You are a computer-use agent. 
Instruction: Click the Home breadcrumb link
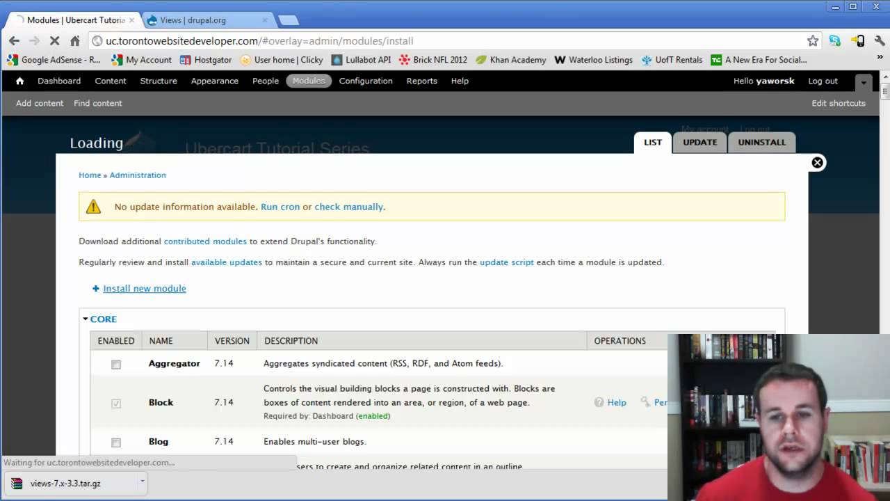(90, 175)
